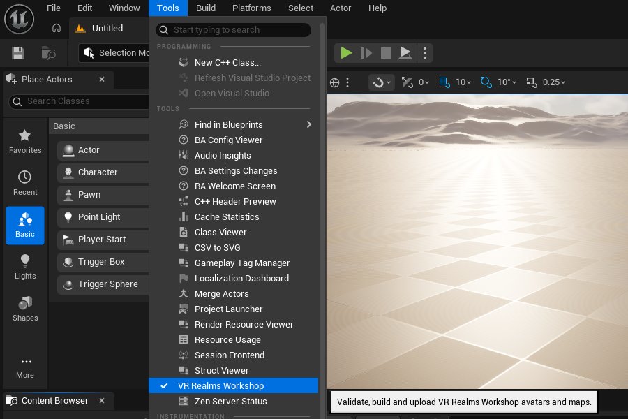Click the Search Classes field

79,101
